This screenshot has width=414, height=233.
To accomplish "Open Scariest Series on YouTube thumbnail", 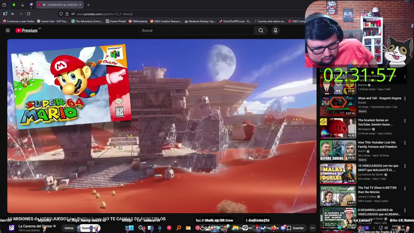I will 338,128.
